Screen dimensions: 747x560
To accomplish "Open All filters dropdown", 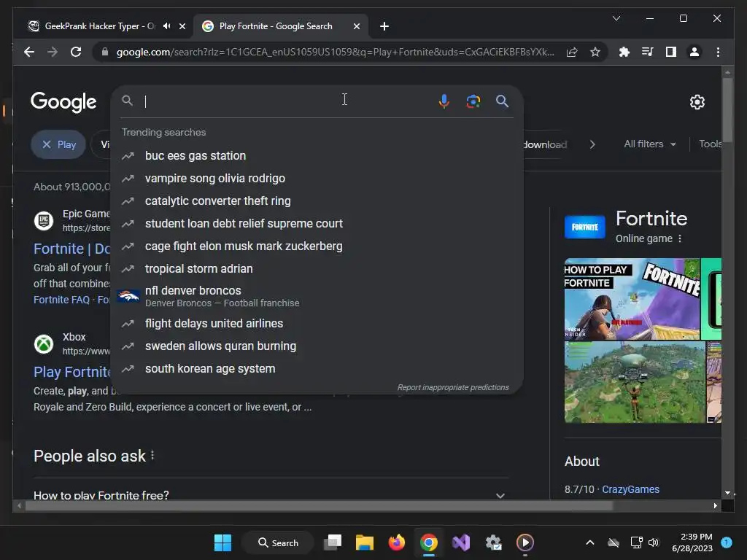I will pyautogui.click(x=650, y=144).
